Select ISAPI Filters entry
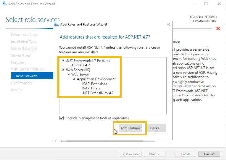 [x=91, y=88]
